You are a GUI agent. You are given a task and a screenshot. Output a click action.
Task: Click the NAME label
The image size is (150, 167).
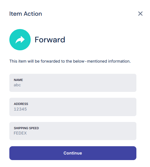coord(18,80)
